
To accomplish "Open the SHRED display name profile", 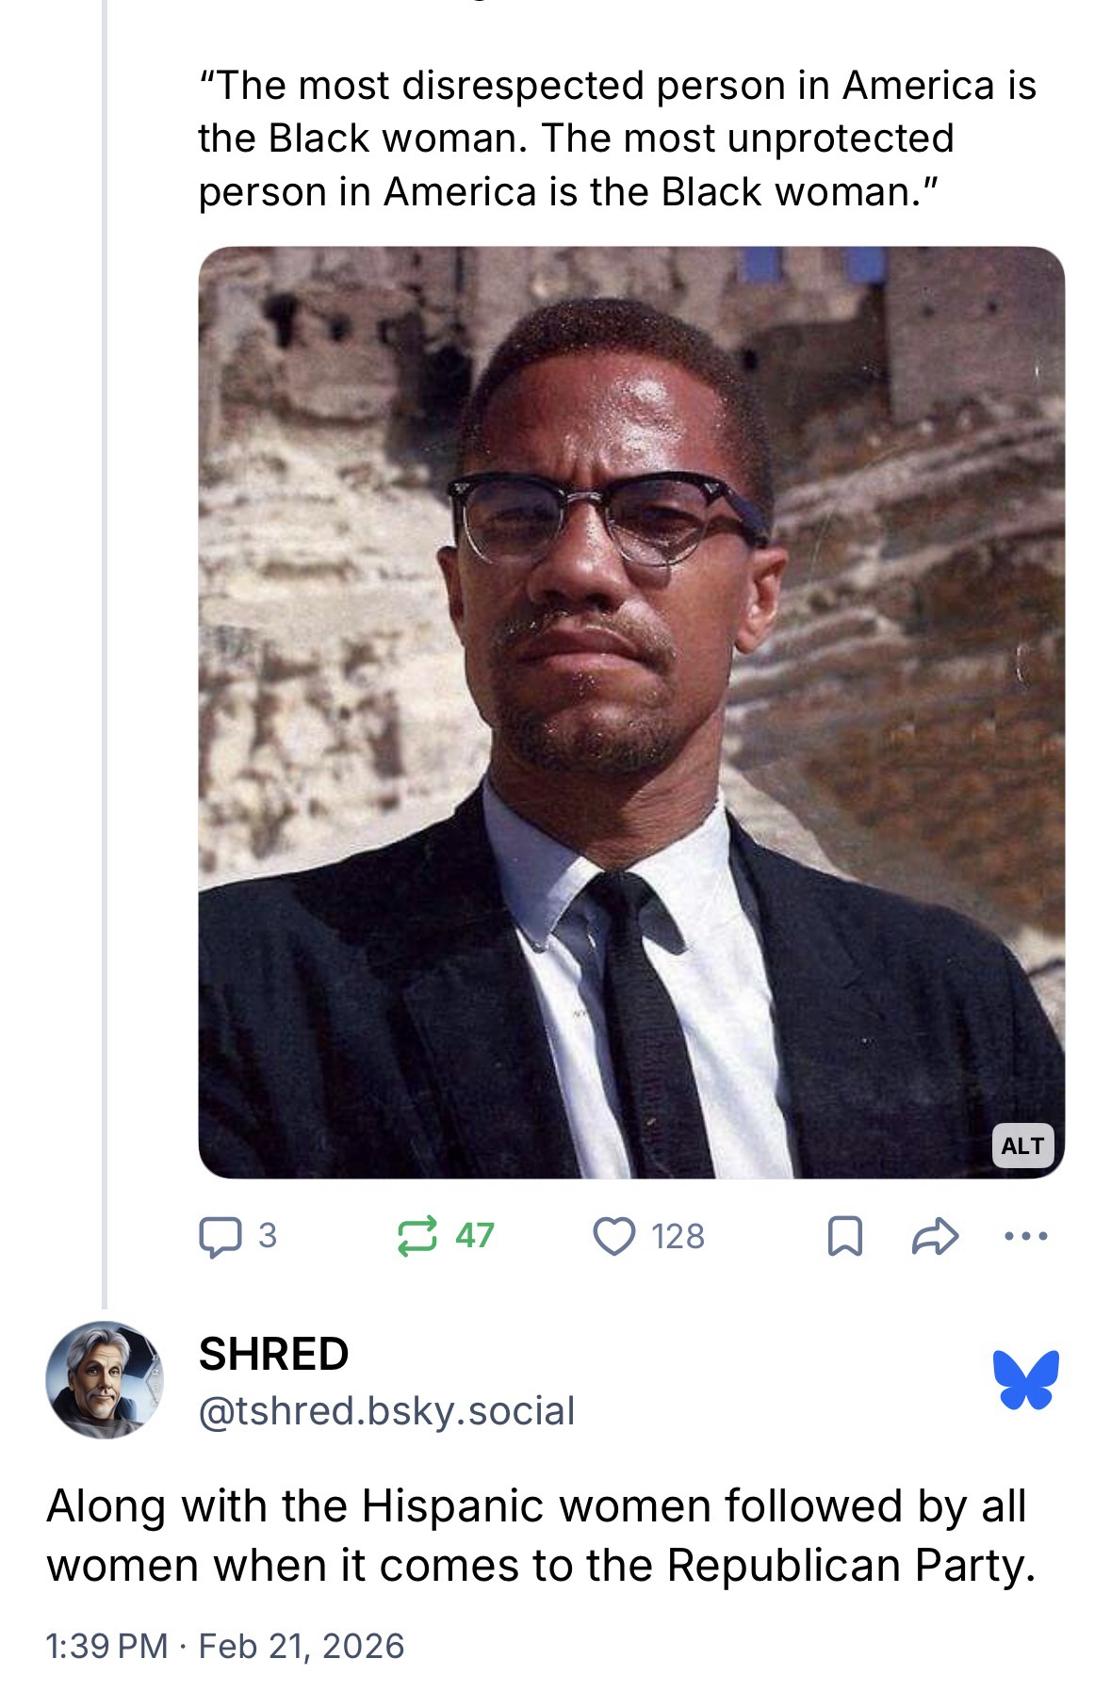I will (x=274, y=1354).
